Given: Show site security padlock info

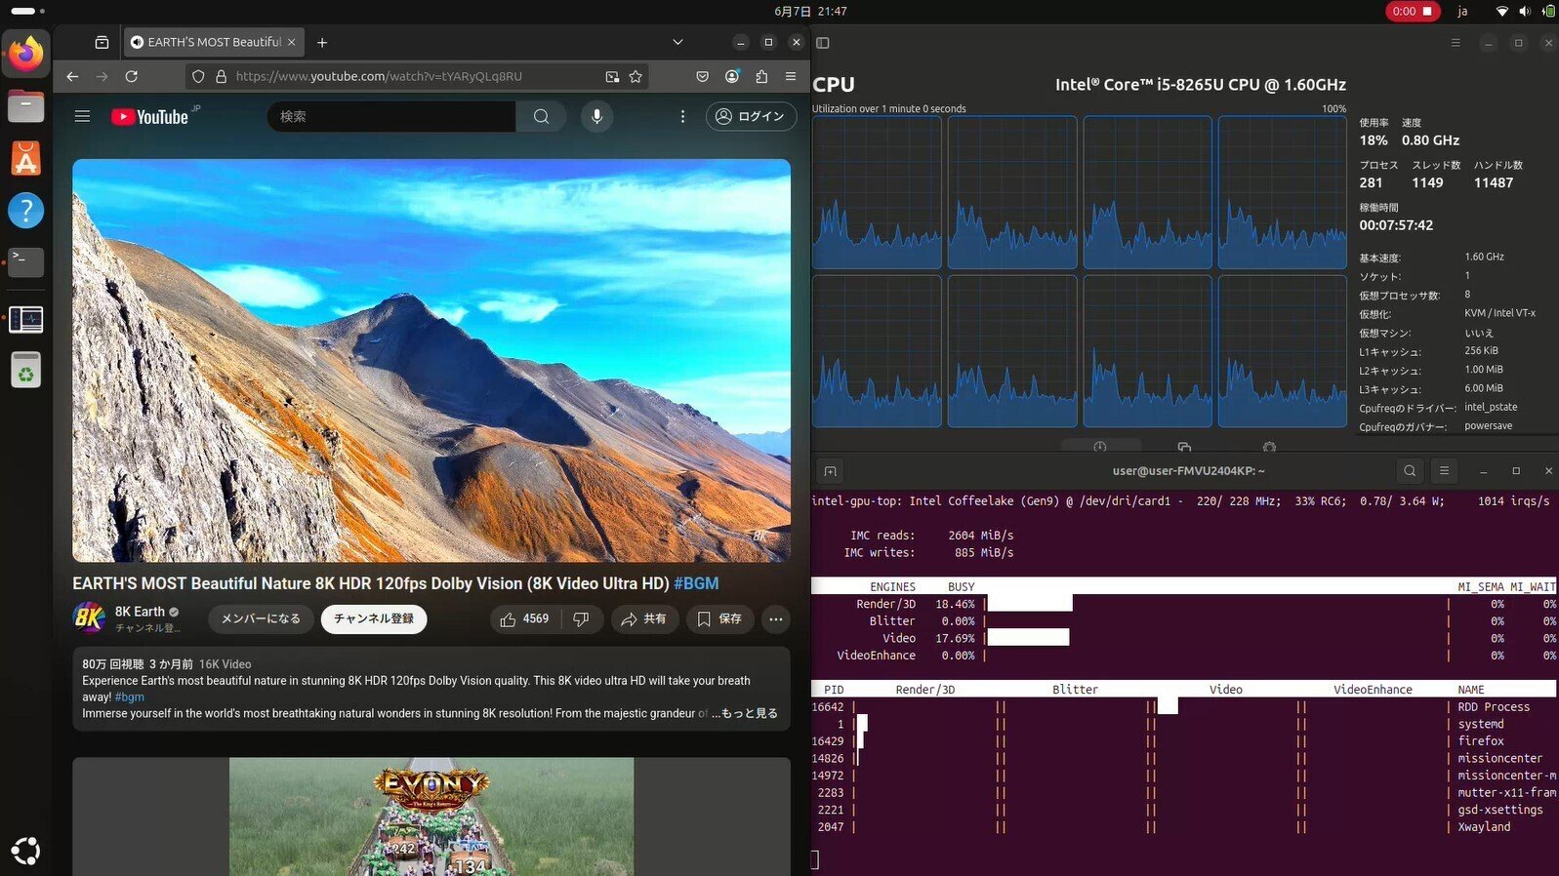Looking at the screenshot, I should tap(221, 76).
